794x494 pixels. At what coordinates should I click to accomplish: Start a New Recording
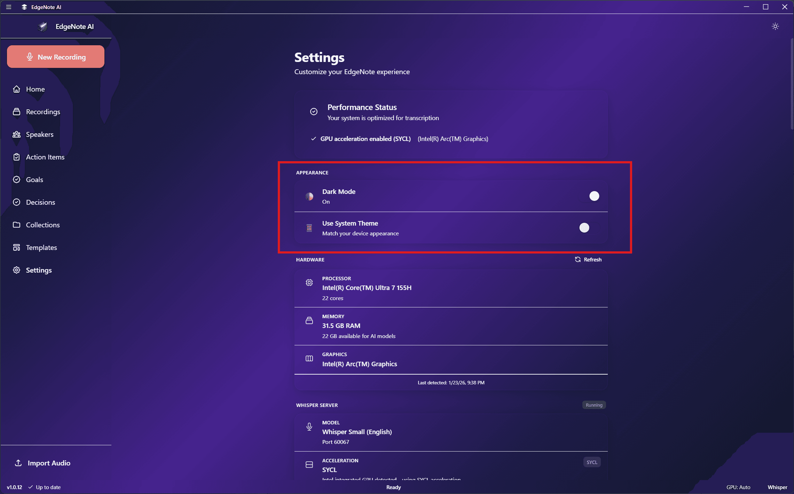[x=55, y=56]
